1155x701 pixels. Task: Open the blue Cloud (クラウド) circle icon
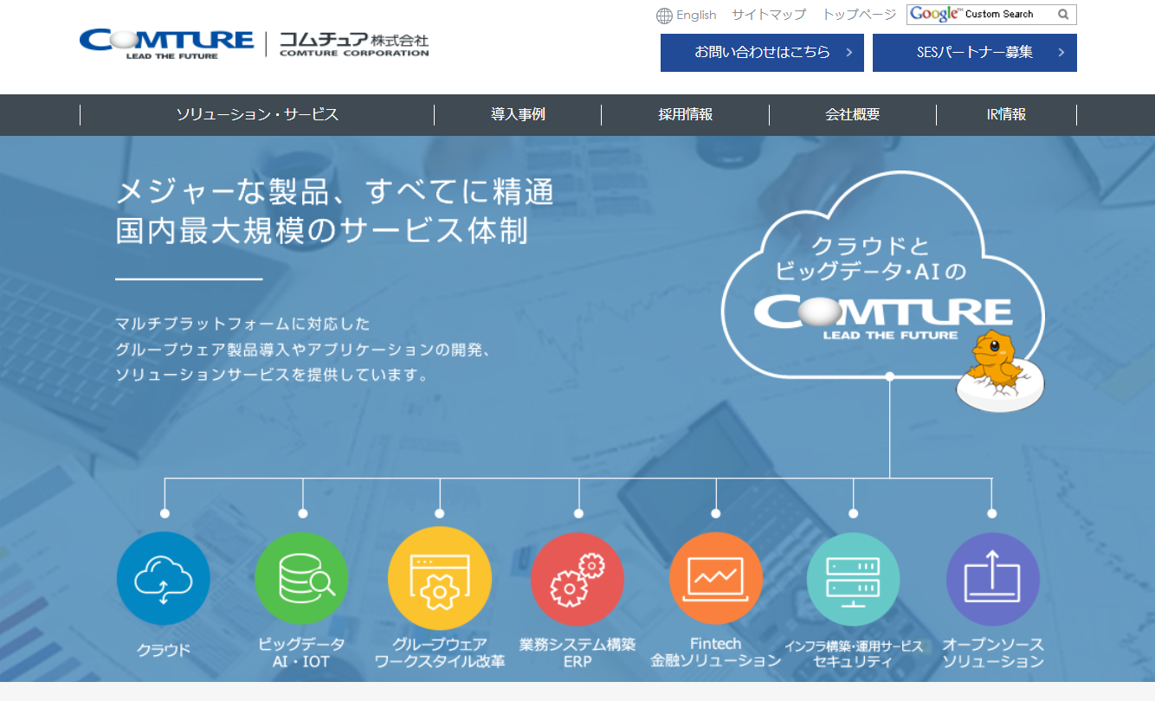(x=164, y=578)
